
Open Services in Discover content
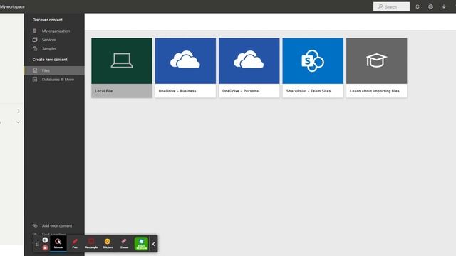coord(49,40)
